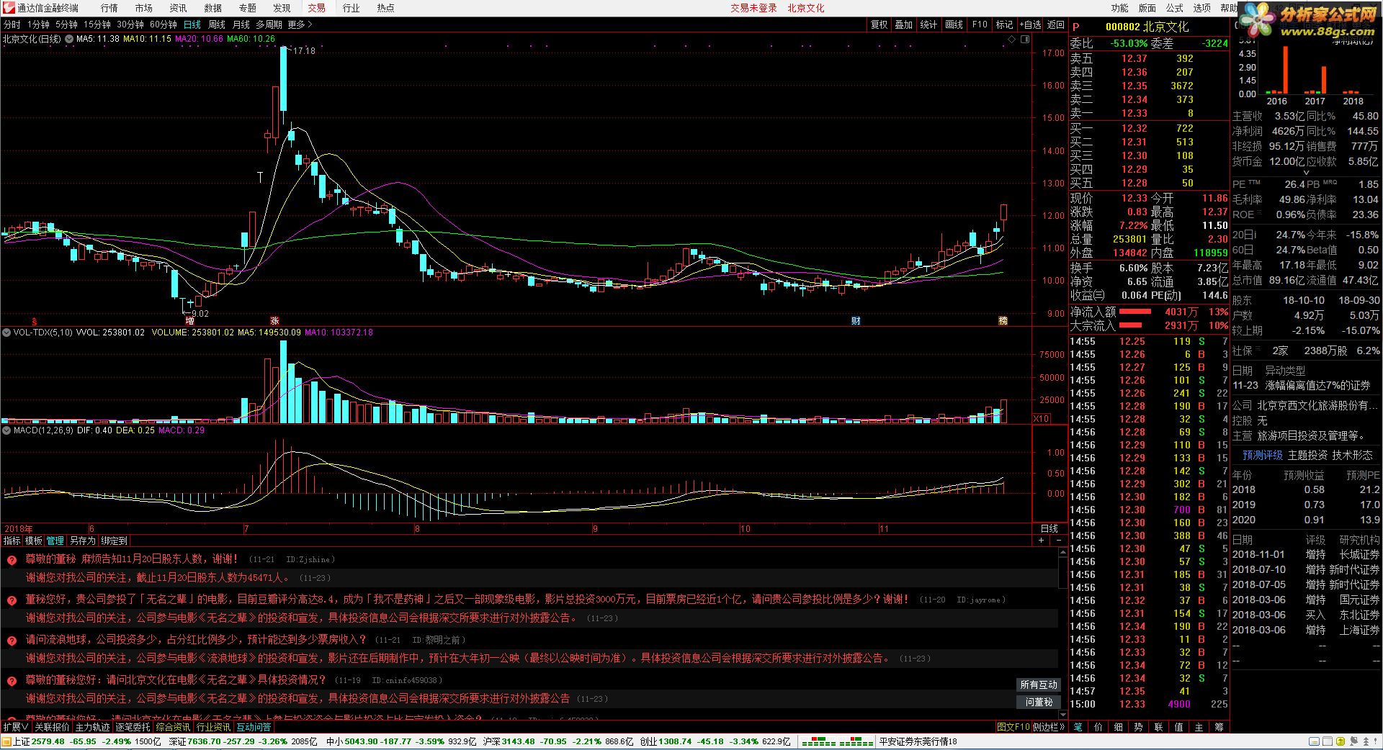
Task: Switch chart period to 周线
Action: click(x=217, y=24)
